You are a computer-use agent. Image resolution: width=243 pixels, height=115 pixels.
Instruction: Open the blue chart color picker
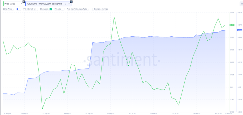(x=19, y=9)
